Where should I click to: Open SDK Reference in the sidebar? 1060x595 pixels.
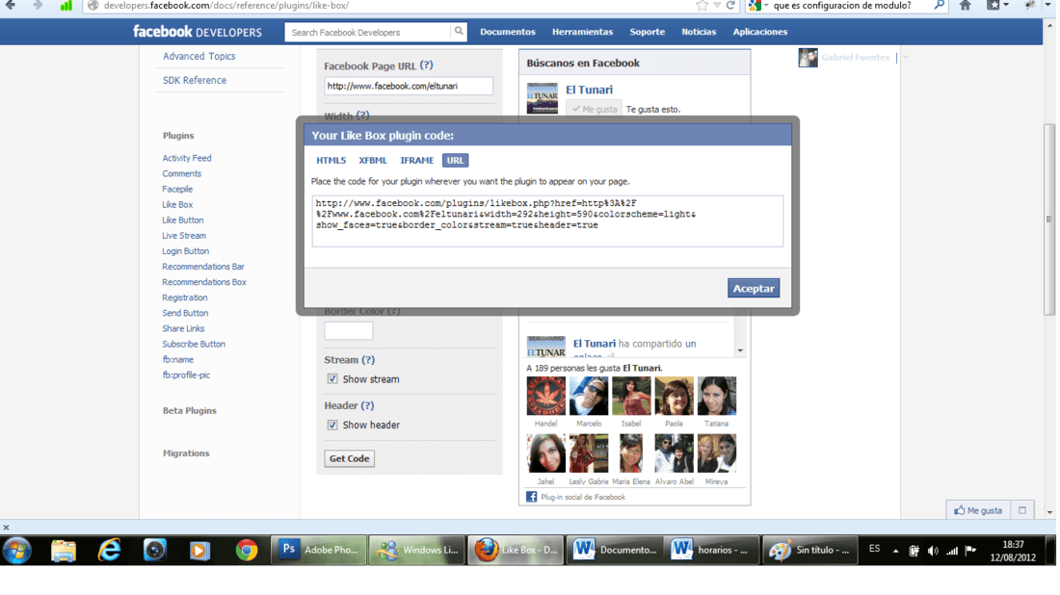pos(194,80)
